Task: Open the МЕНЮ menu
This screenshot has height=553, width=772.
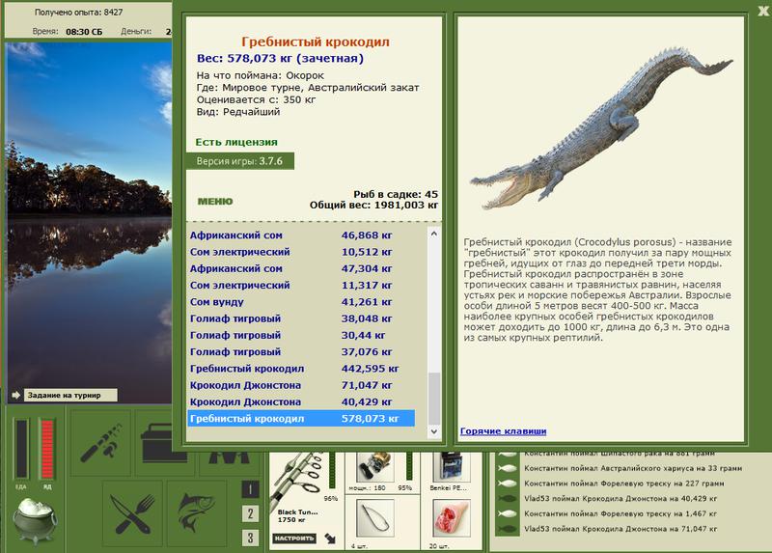Action: click(215, 202)
